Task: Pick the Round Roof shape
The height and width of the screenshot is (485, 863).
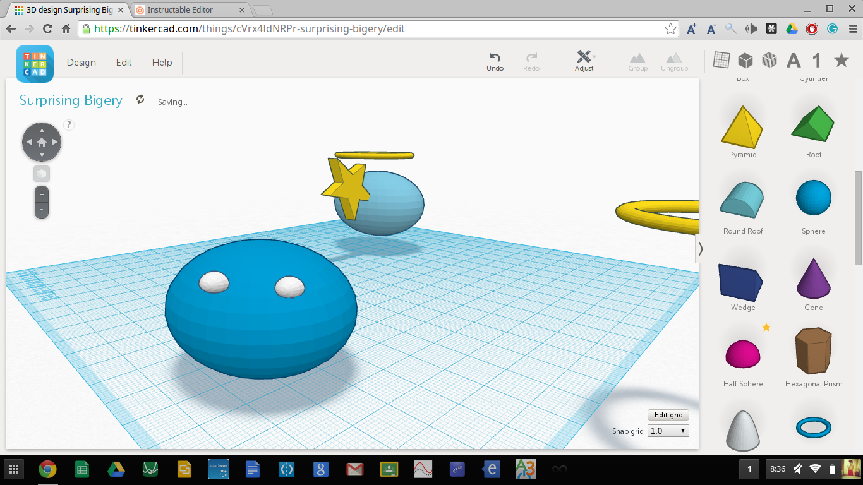Action: pyautogui.click(x=742, y=201)
